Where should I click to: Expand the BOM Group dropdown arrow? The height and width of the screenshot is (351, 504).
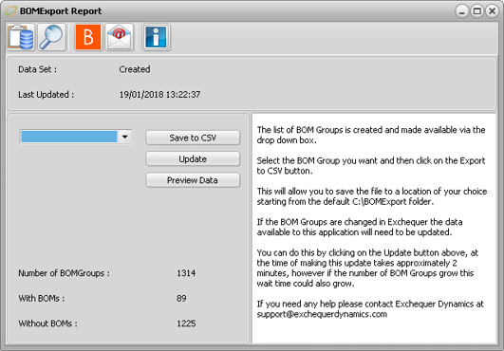pyautogui.click(x=125, y=137)
